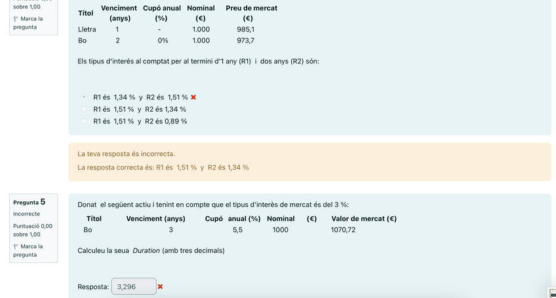This screenshot has height=298, width=556.
Task: Click the word 'Duration' in the question text
Action: [x=146, y=250]
